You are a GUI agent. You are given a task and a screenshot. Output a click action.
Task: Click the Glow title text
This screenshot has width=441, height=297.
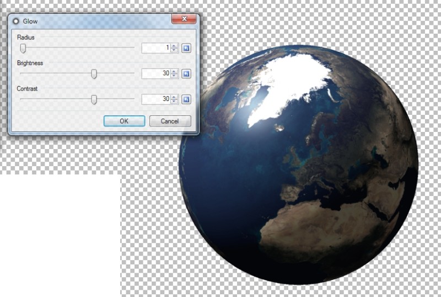pyautogui.click(x=30, y=22)
